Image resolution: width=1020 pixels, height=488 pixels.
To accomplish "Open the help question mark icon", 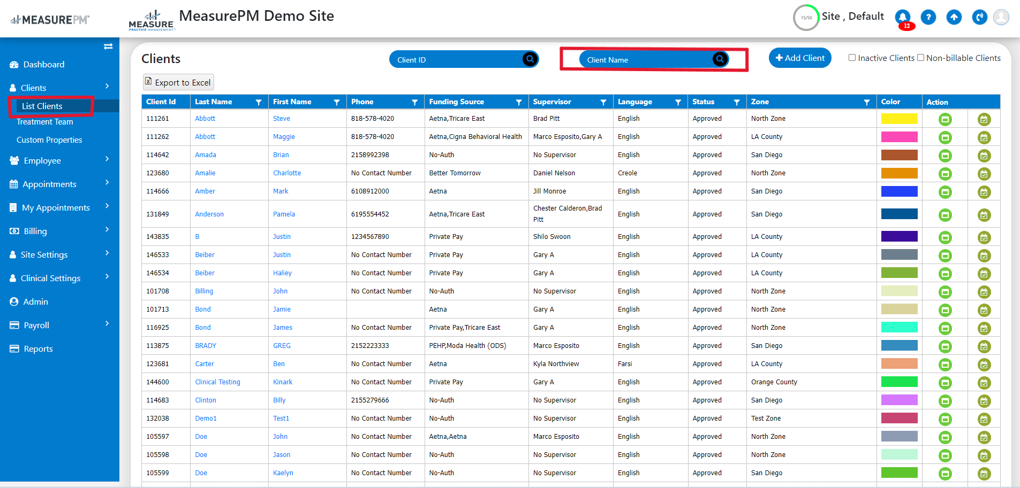I will (x=928, y=18).
